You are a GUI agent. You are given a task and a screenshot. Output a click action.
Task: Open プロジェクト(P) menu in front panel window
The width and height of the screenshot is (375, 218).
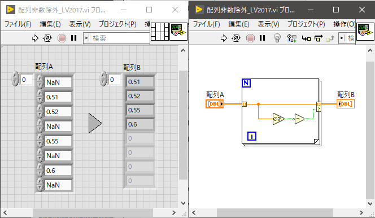click(x=117, y=24)
